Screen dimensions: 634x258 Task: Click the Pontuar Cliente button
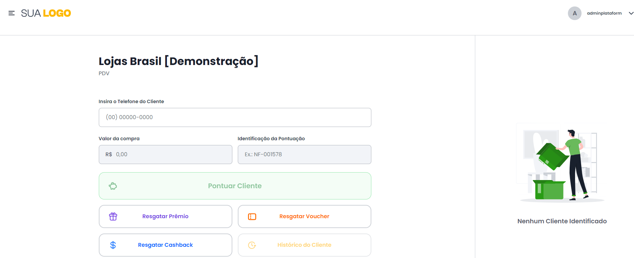click(x=235, y=186)
